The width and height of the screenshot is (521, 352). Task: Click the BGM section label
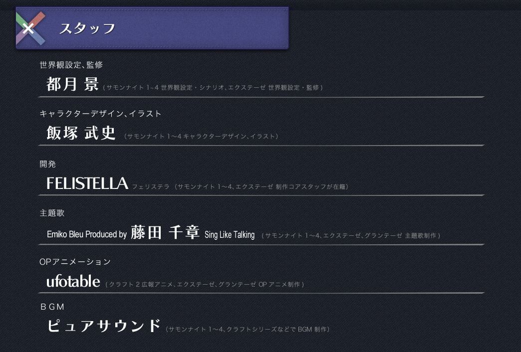pos(52,307)
